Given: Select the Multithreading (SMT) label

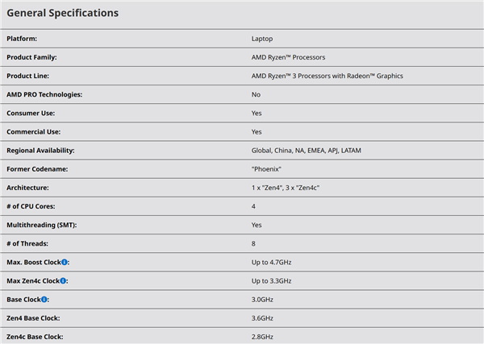Looking at the screenshot, I should pyautogui.click(x=42, y=225).
